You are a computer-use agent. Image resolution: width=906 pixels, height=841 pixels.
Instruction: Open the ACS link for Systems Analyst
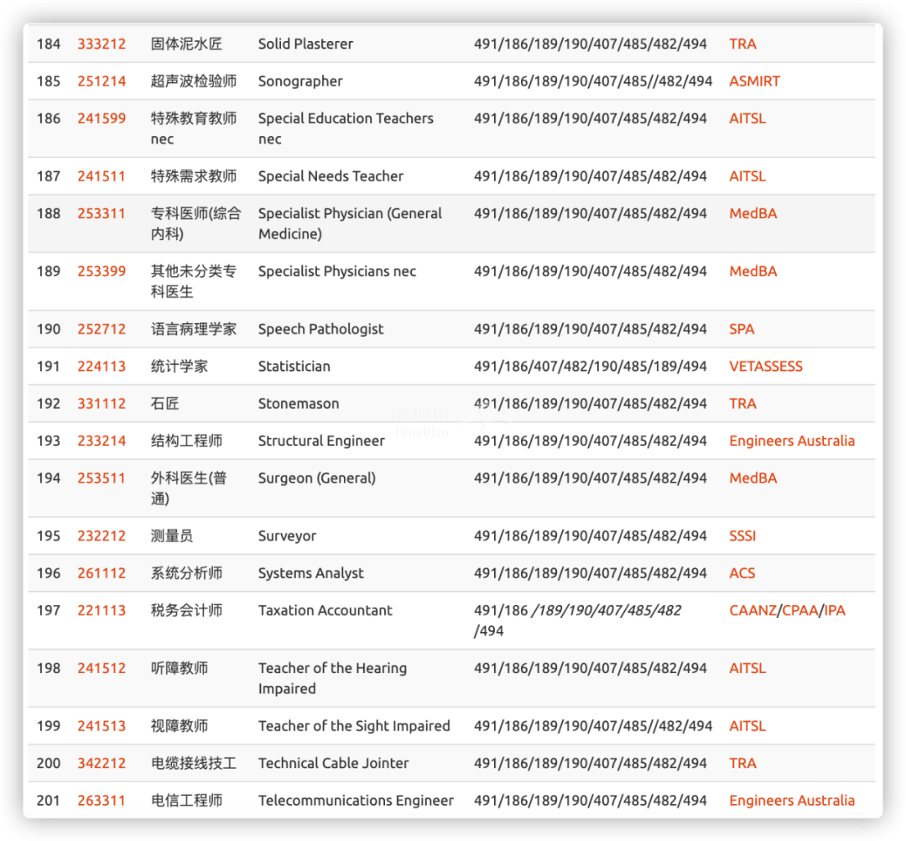(x=742, y=573)
